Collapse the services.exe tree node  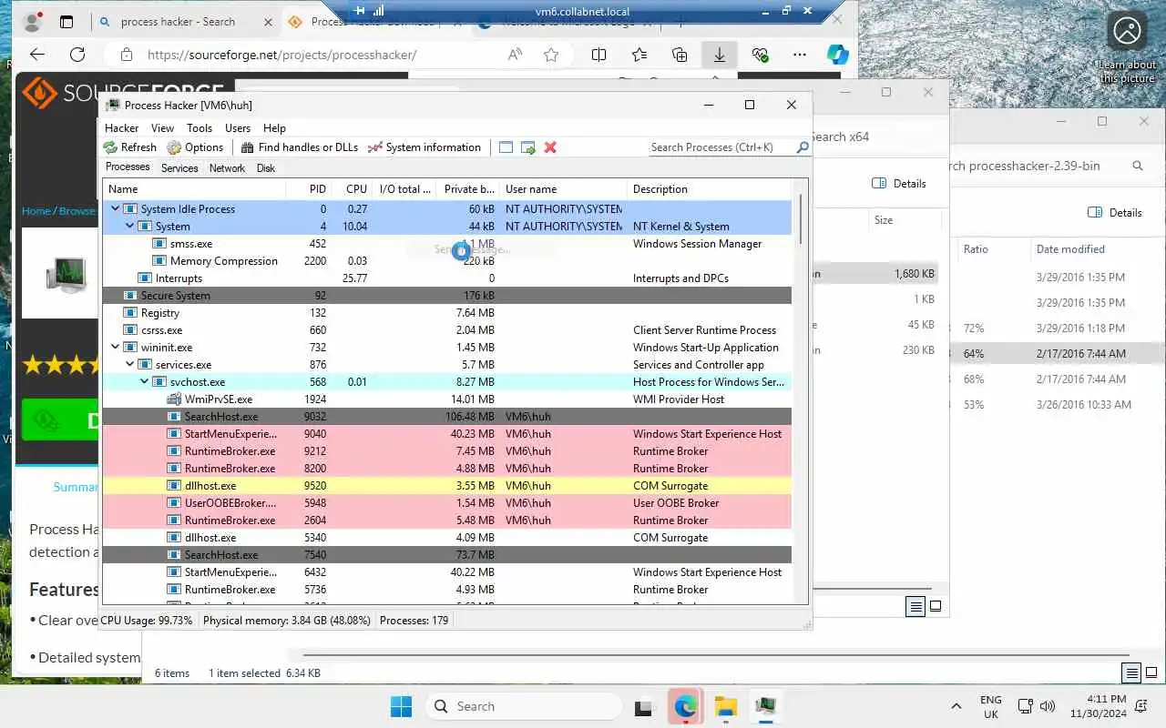pos(129,365)
